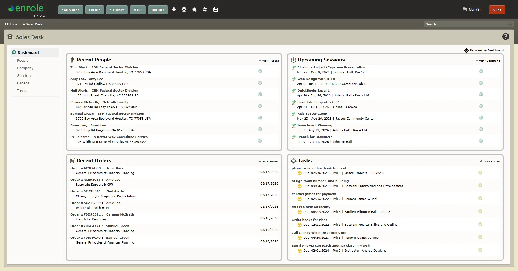Open the print toolbar icon
This screenshot has height=271, width=518.
pos(215,9)
